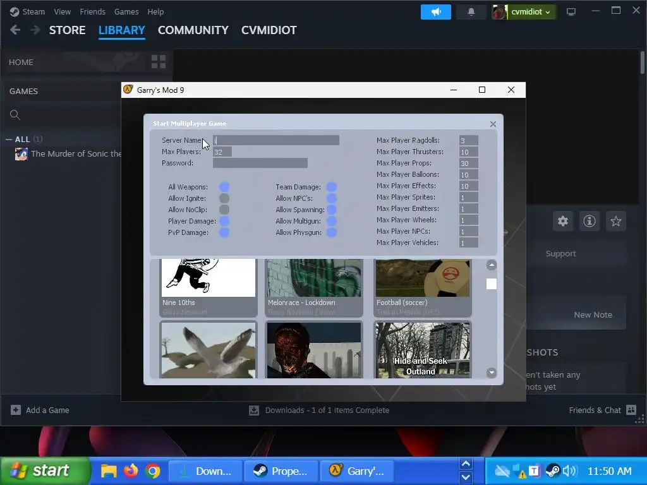This screenshot has width=647, height=485.
Task: Toggle the PvP Damage option
Action: point(224,232)
